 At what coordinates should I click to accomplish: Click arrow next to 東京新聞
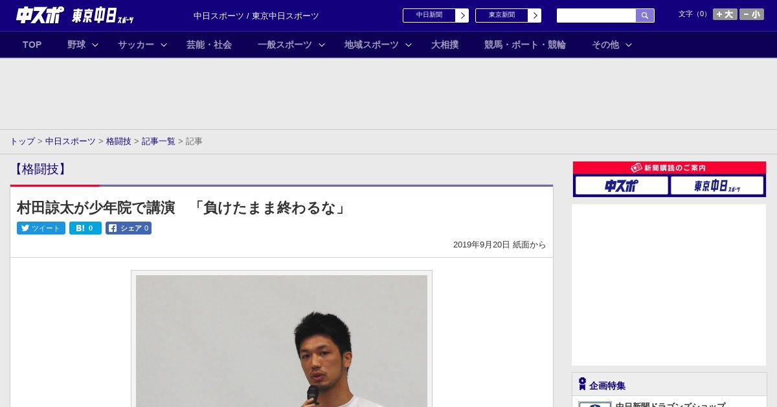click(x=535, y=16)
